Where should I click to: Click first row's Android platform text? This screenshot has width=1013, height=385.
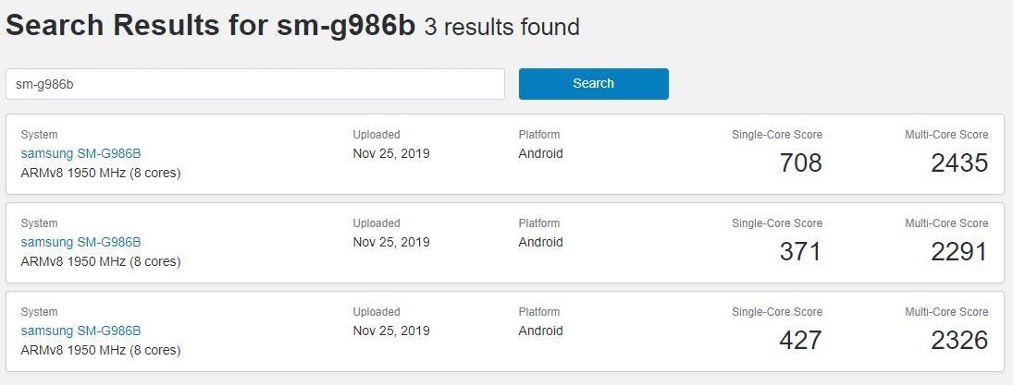[x=540, y=153]
